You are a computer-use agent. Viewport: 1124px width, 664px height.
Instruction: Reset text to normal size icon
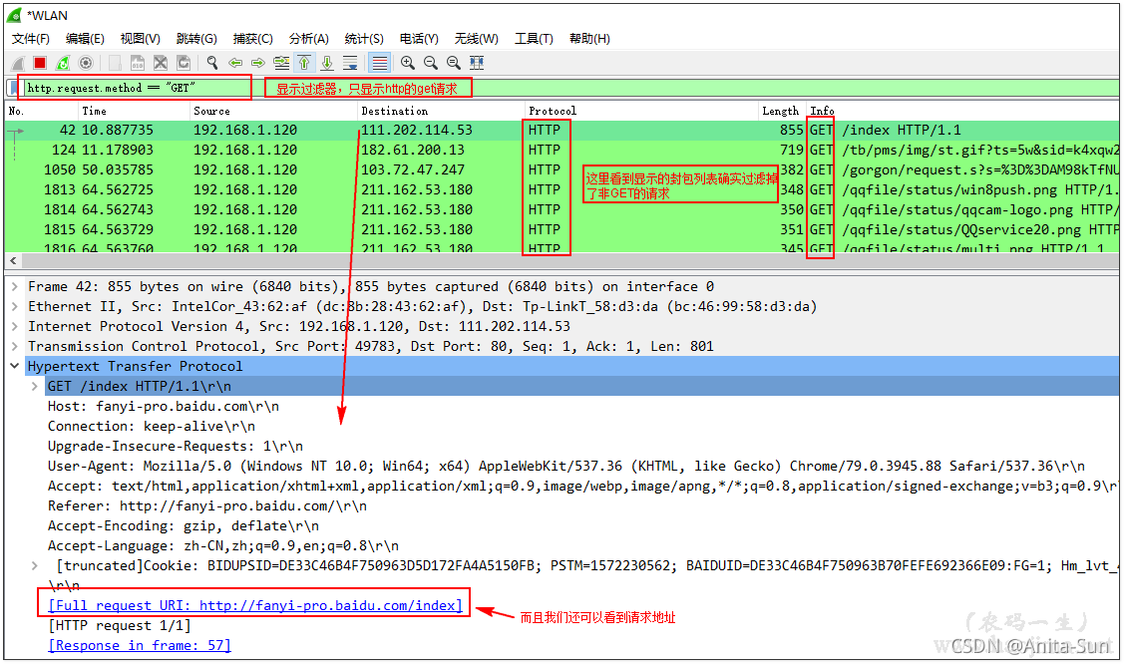click(453, 63)
